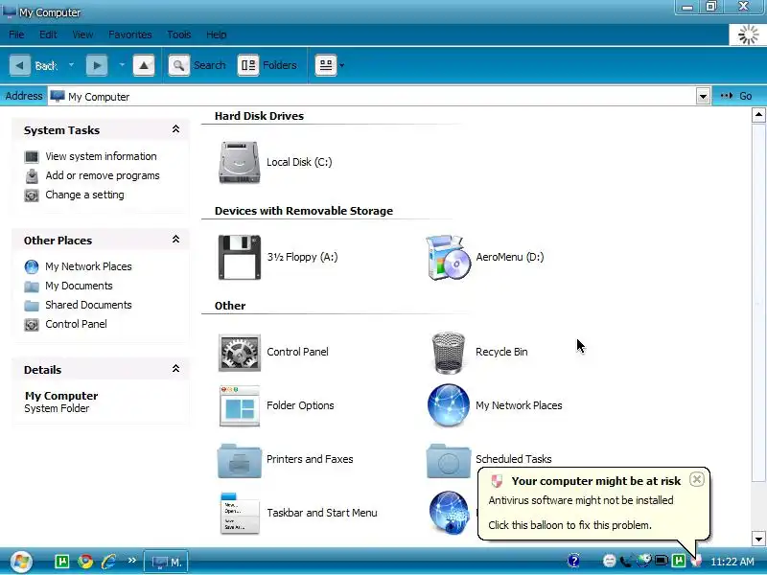Click the Go button beside address bar

[736, 96]
